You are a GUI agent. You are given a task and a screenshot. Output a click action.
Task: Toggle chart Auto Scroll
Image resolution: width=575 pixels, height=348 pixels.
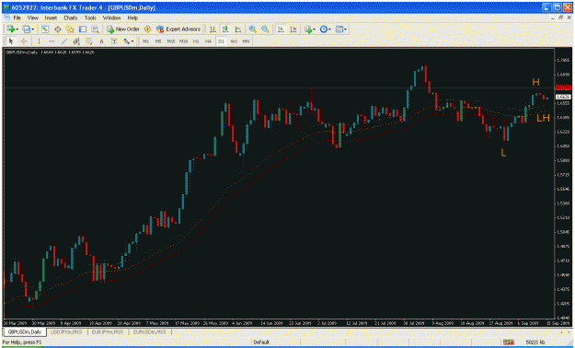pos(281,29)
